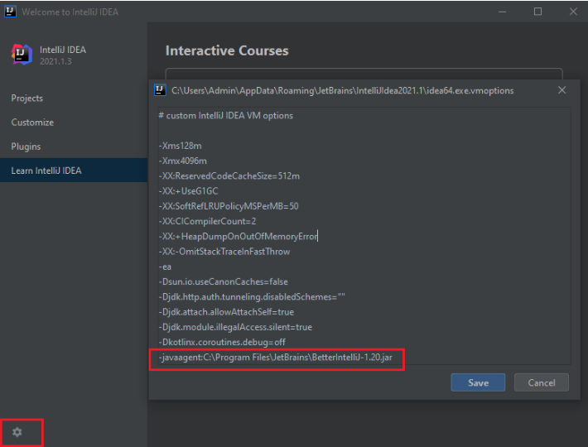Click the ReservedCodeCacheSize=512m line
Image resolution: width=588 pixels, height=447 pixels.
pyautogui.click(x=229, y=175)
